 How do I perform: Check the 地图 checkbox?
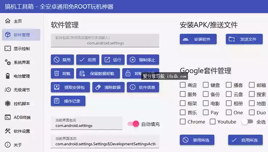click(252, 103)
